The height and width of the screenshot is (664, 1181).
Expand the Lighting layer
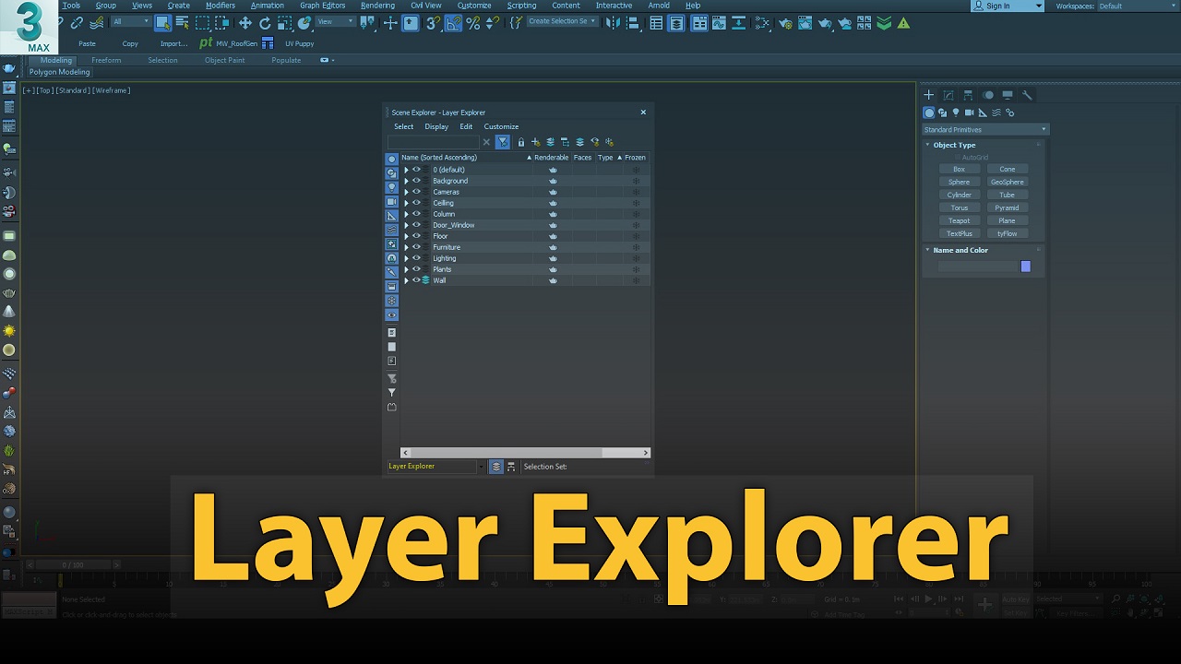pyautogui.click(x=406, y=258)
